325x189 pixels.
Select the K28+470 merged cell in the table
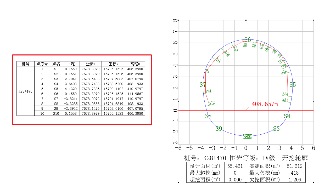tap(25, 91)
